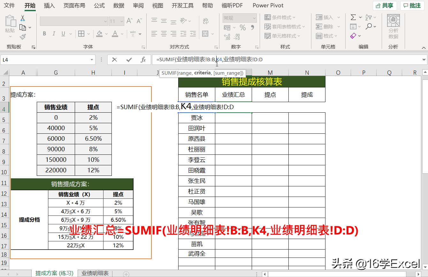Center text horizontally
This screenshot has width=428, height=277.
[164, 34]
